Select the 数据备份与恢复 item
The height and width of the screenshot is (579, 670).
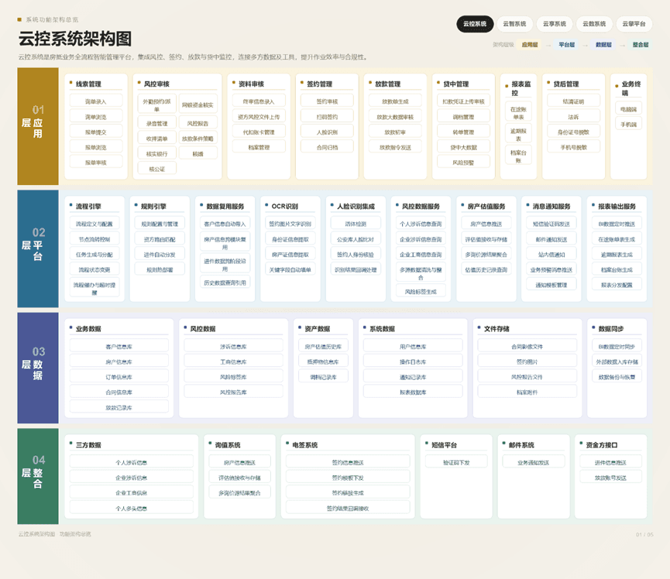tap(617, 377)
